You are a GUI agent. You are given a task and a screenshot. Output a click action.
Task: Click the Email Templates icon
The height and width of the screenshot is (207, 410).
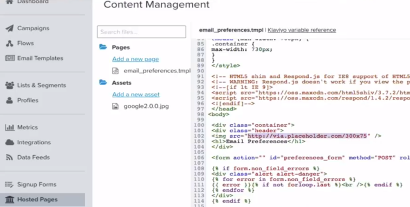tap(10, 58)
